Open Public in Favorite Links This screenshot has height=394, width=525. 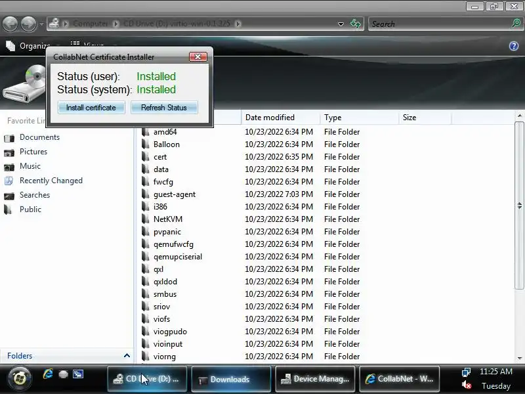coord(30,209)
